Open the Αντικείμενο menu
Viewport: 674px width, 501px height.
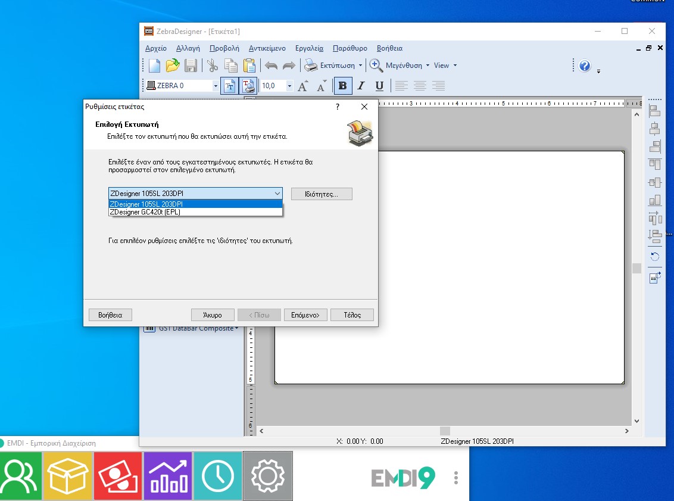coord(267,48)
